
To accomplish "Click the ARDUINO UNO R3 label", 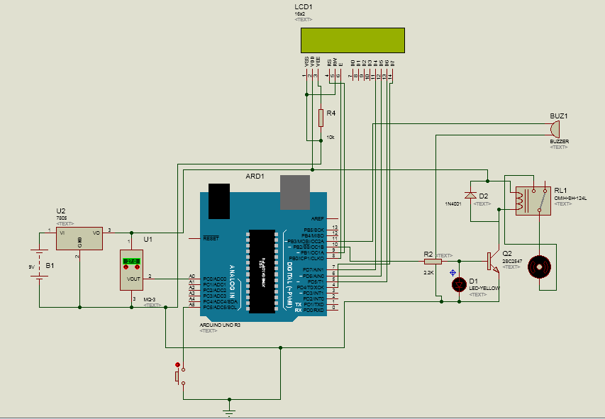I will tap(220, 325).
